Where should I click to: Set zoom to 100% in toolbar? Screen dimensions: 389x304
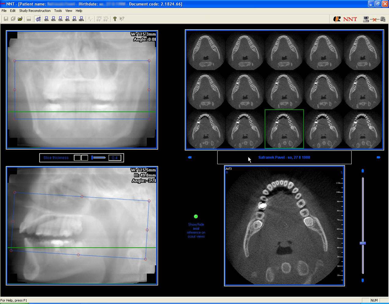(x=81, y=19)
